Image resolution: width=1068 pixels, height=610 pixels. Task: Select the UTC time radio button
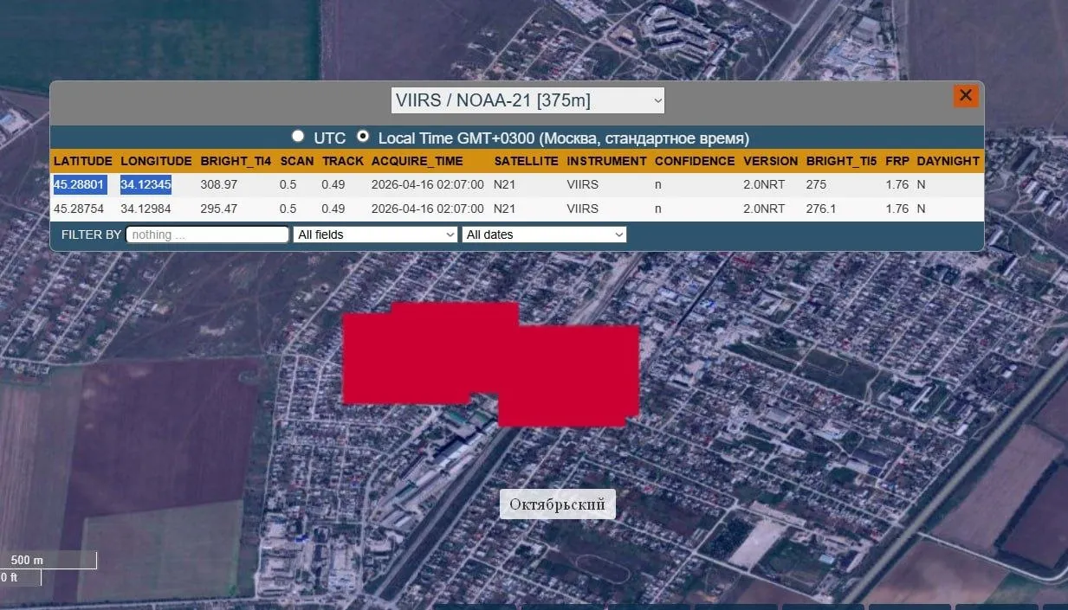298,137
